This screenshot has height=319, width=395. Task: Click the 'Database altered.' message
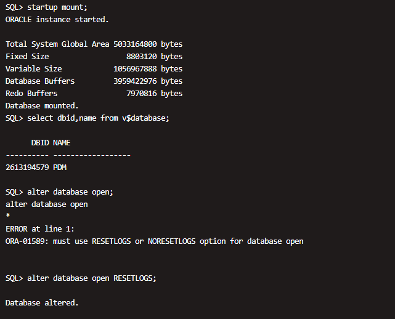pos(42,303)
